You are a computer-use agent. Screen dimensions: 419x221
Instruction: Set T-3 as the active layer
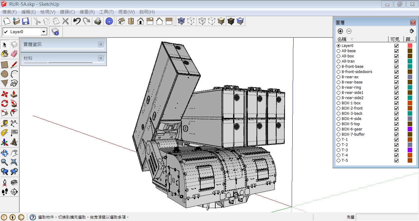339,150
